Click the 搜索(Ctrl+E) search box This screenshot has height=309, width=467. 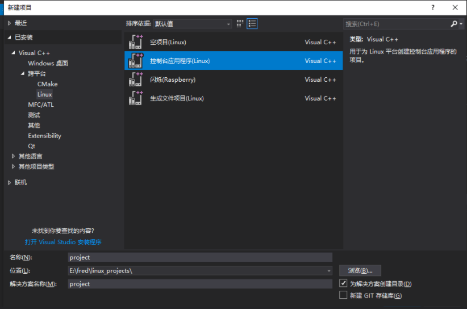[397, 24]
